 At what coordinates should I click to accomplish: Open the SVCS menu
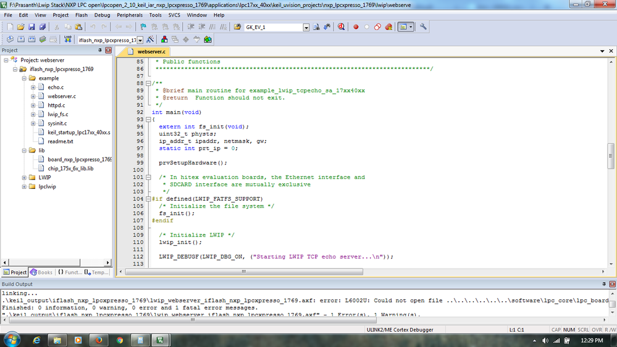[x=174, y=15]
